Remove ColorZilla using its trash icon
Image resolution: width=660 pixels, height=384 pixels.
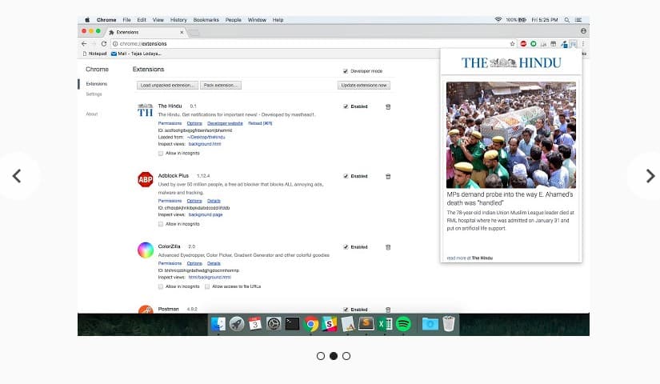click(x=388, y=247)
